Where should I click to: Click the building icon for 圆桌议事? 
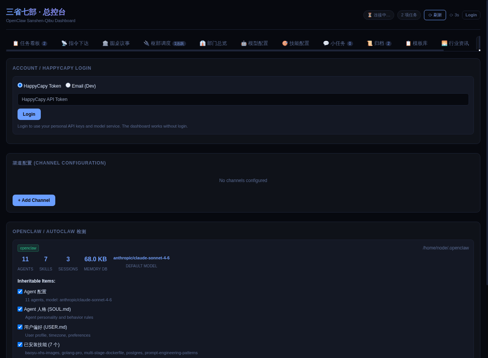(105, 43)
